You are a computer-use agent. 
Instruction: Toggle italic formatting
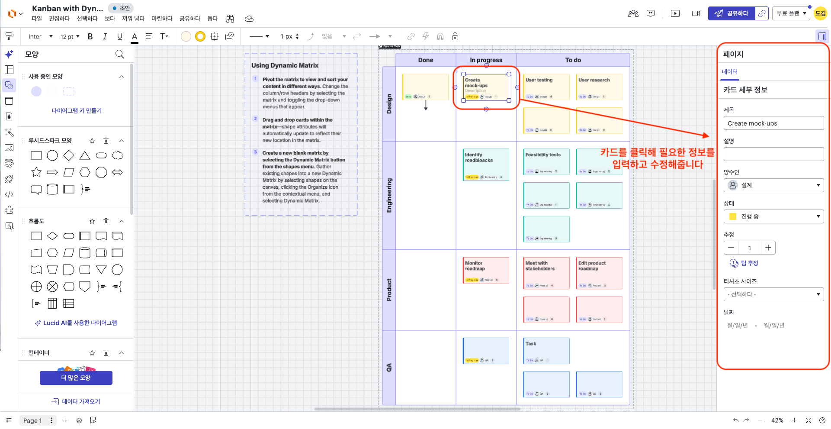click(x=105, y=36)
